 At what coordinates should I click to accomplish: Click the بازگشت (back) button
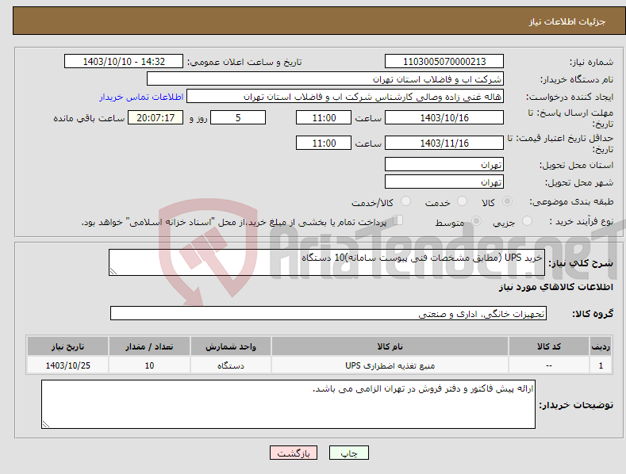click(294, 453)
